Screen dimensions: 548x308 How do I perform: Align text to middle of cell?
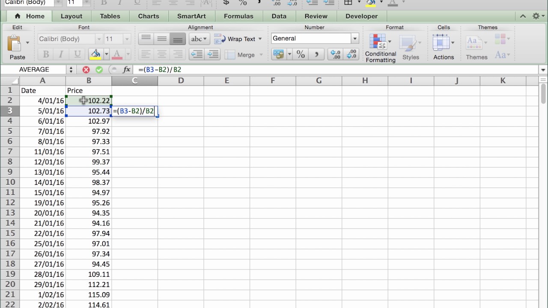click(x=162, y=39)
